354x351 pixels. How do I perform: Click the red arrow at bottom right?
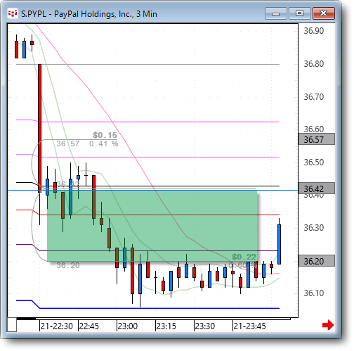(328, 325)
